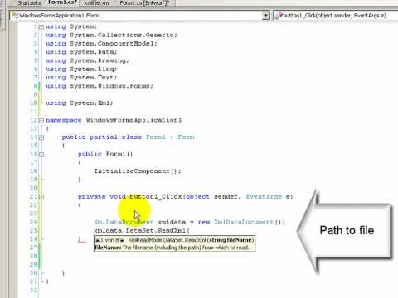Click the 'EventArgs' type in button1_Click signature
398x298 pixels.
(x=264, y=196)
